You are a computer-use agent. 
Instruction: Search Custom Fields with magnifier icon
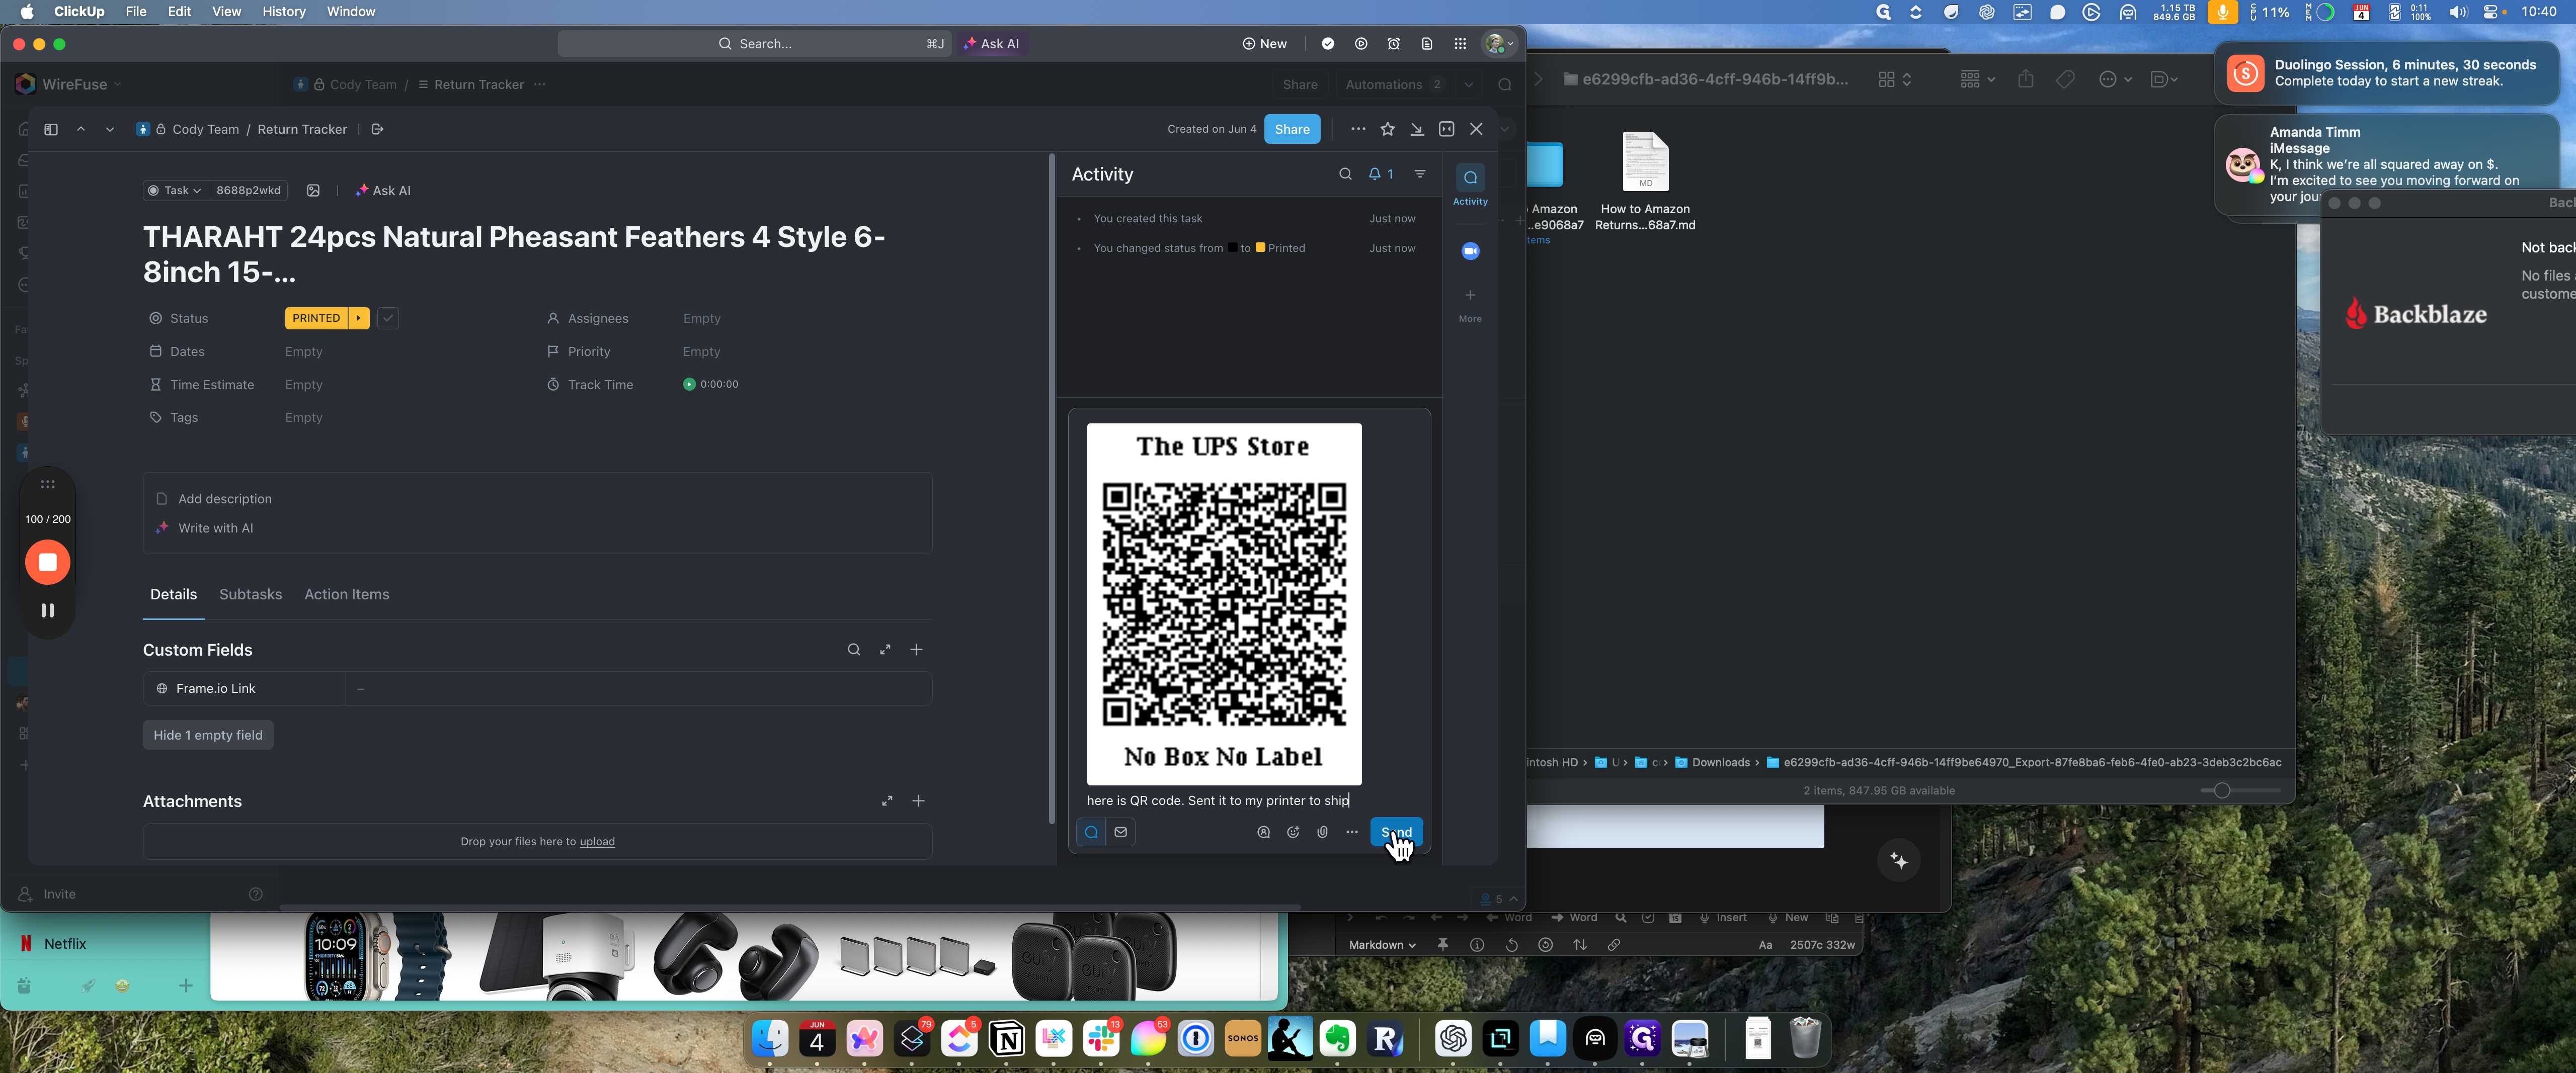pyautogui.click(x=854, y=650)
